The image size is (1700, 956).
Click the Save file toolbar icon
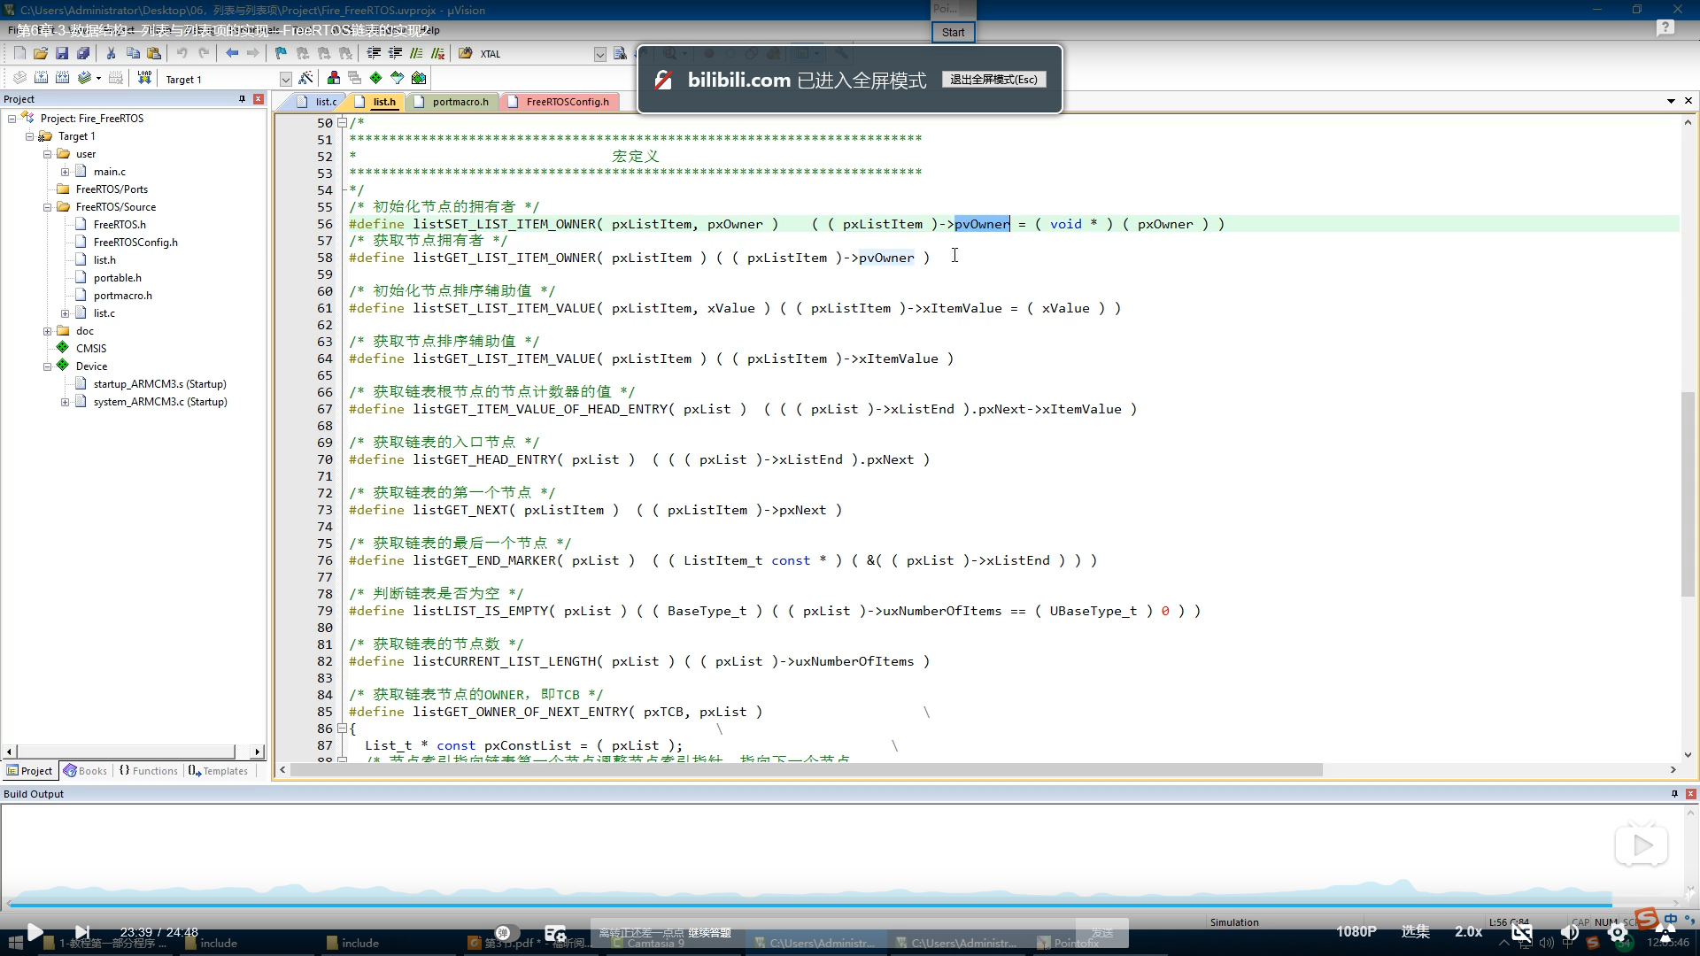click(x=62, y=53)
